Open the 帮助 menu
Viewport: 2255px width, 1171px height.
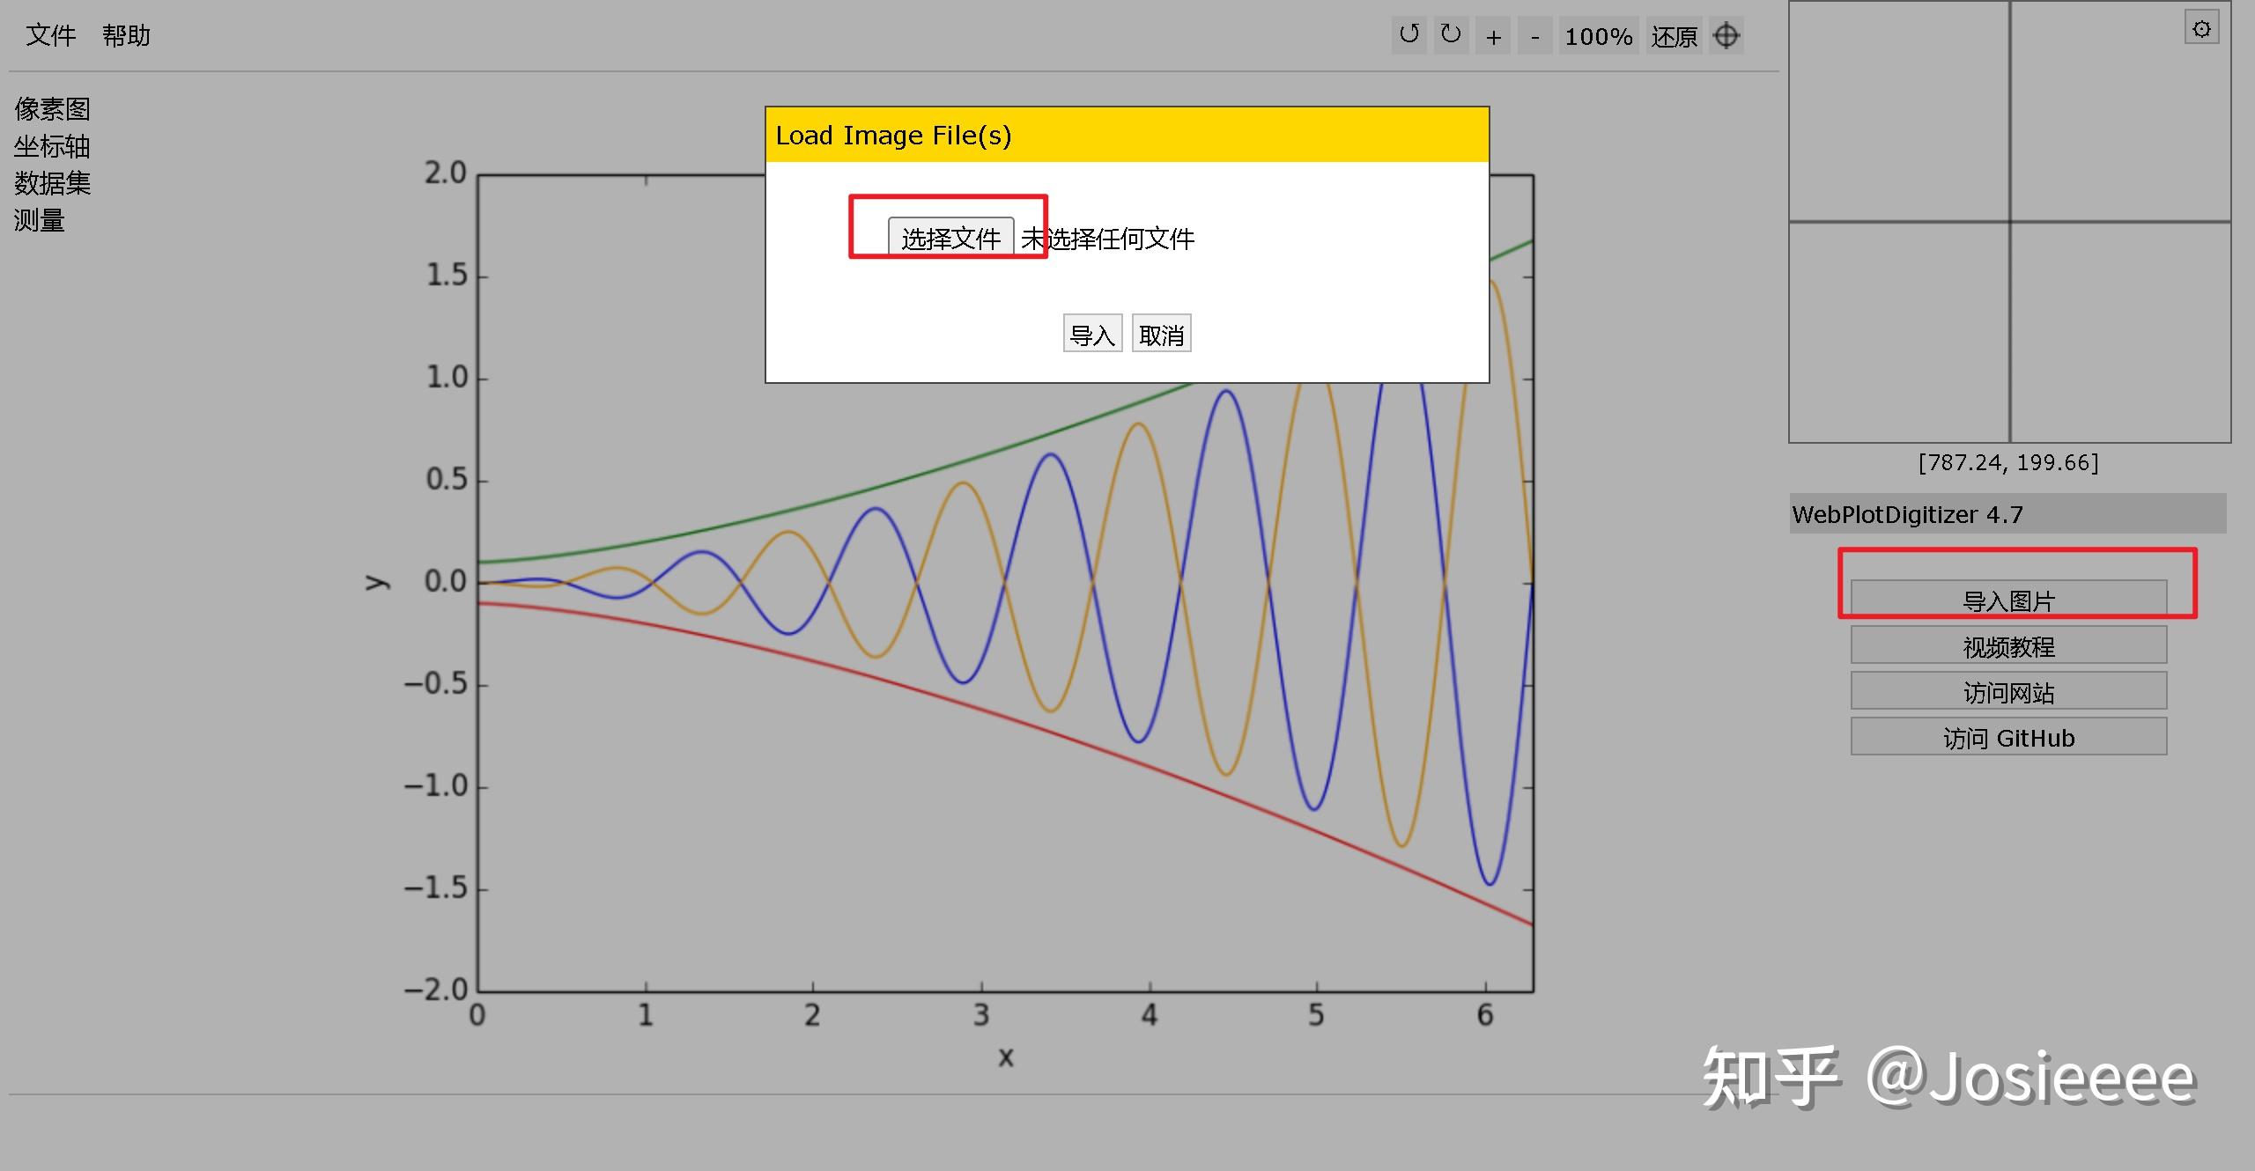tap(126, 35)
